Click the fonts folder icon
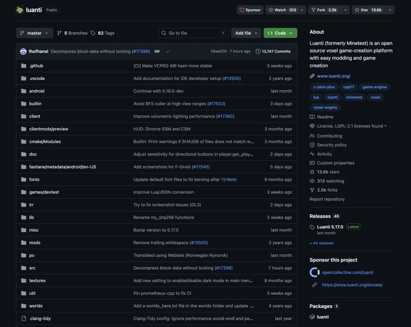411x327 pixels. 24,179
